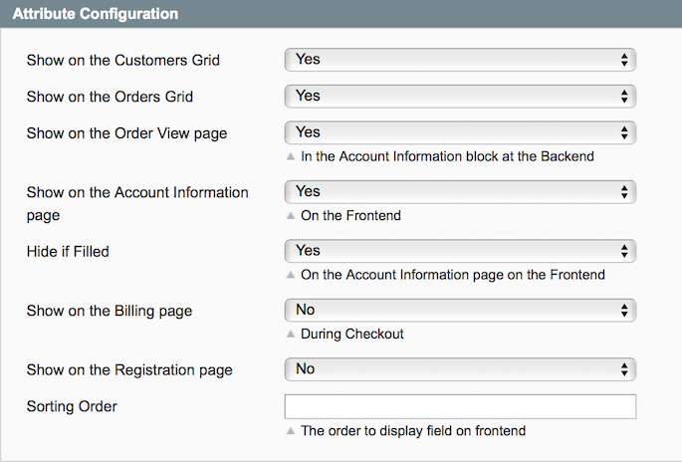
Task: Click the arrows icon on the Billing page select
Action: [624, 310]
